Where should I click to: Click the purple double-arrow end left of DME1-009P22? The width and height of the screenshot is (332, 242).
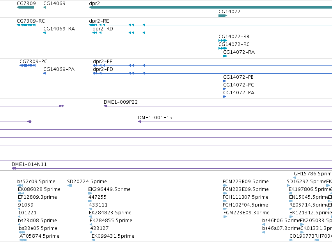tap(62, 106)
